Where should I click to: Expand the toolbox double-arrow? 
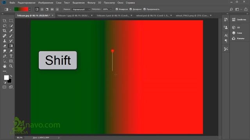pos(2,14)
